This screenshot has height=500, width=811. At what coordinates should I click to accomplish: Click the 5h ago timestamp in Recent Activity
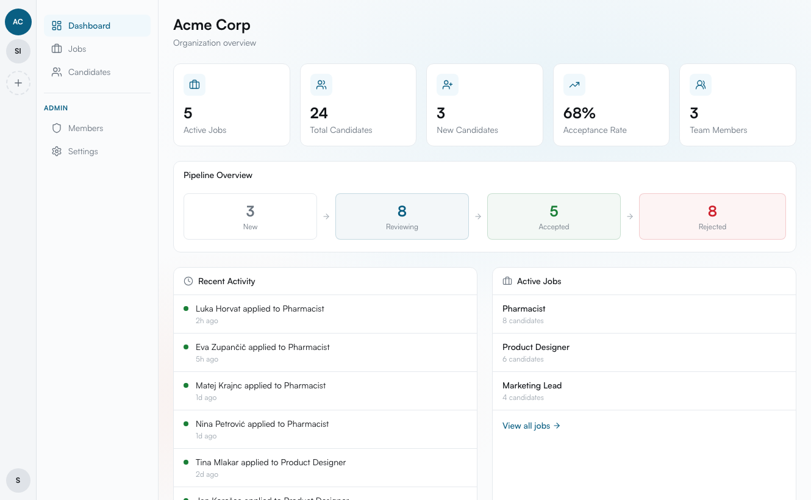tap(207, 359)
